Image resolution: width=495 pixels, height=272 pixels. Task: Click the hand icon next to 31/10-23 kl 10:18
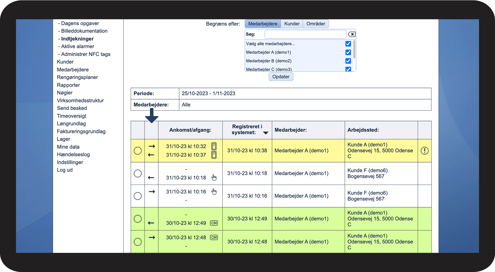point(214,178)
